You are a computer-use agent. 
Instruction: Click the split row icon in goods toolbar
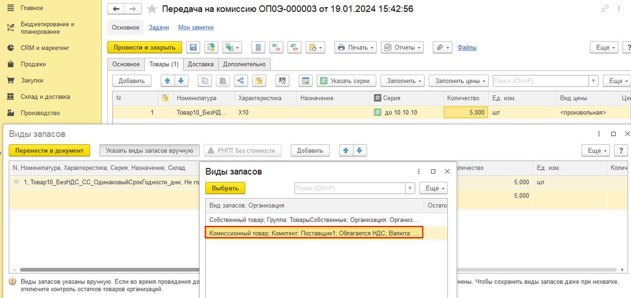(x=240, y=81)
